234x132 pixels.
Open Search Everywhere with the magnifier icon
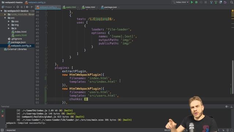click(x=231, y=2)
